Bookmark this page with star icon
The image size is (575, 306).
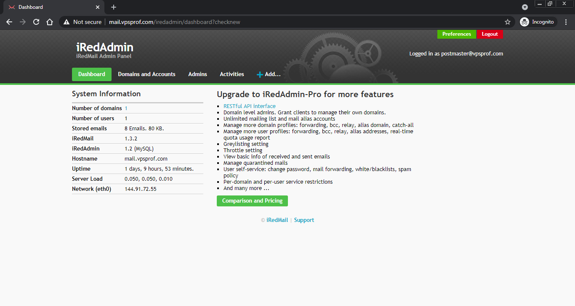508,22
